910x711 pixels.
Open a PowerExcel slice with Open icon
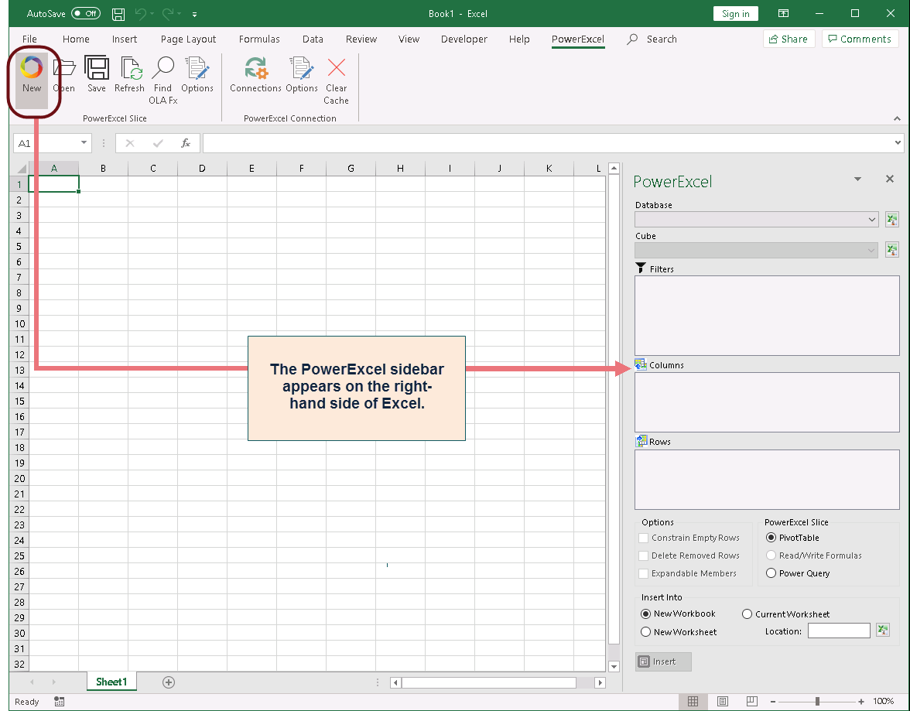[63, 69]
